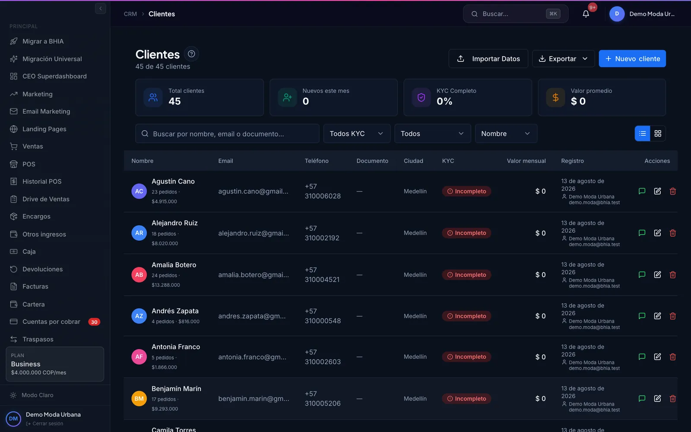Click the Nuevo cliente button
This screenshot has width=691, height=432.
click(632, 59)
